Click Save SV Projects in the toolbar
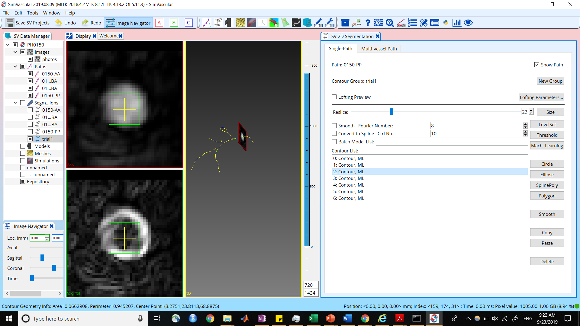The image size is (580, 326). coord(28,23)
